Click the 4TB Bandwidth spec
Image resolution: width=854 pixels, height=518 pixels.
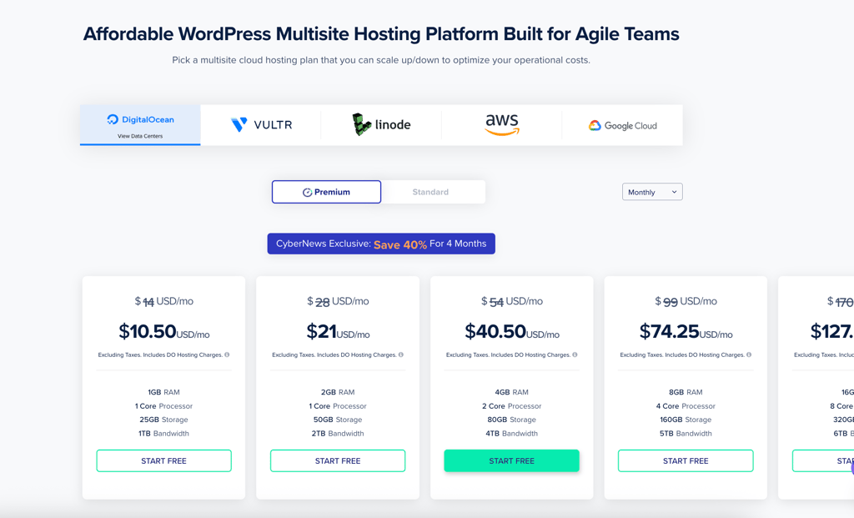511,434
